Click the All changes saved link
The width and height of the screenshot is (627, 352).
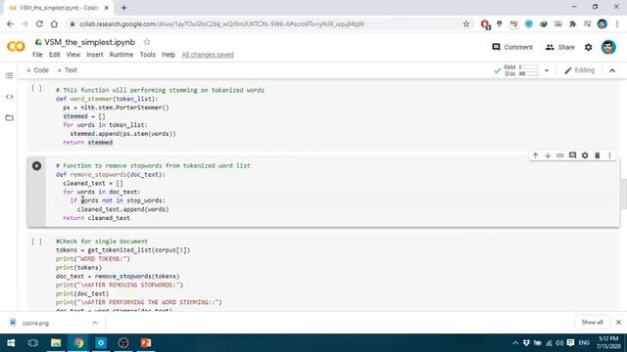[x=208, y=55]
